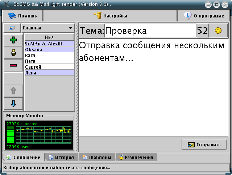Toggle selection of contact Лена
The height and width of the screenshot is (175, 232).
(49, 73)
